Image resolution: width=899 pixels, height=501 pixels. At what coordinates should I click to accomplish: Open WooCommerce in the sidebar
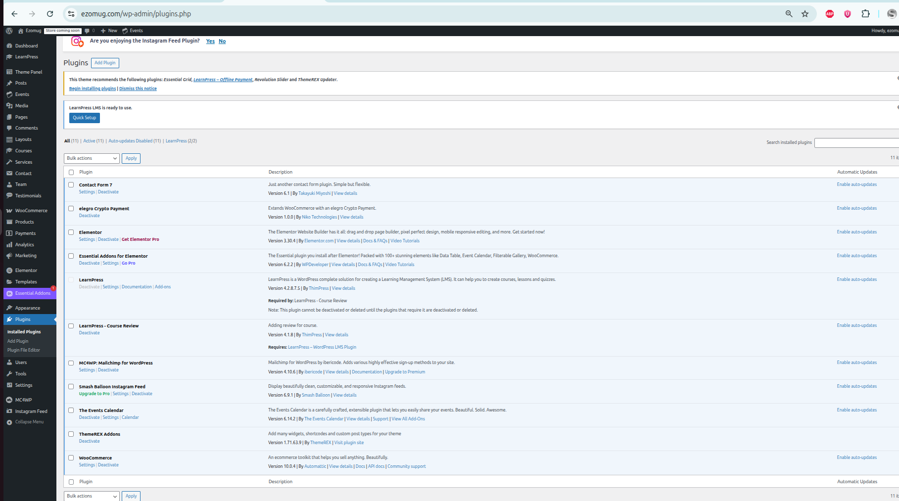pyautogui.click(x=31, y=211)
